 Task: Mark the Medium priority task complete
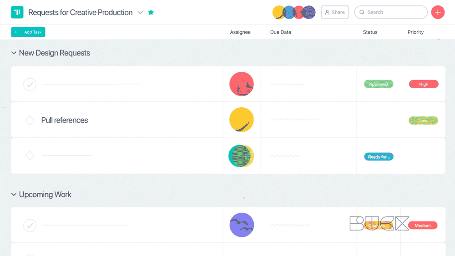(x=30, y=226)
